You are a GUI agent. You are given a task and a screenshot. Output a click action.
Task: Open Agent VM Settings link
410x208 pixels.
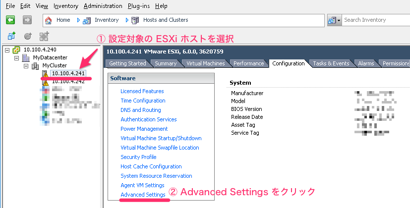click(142, 185)
